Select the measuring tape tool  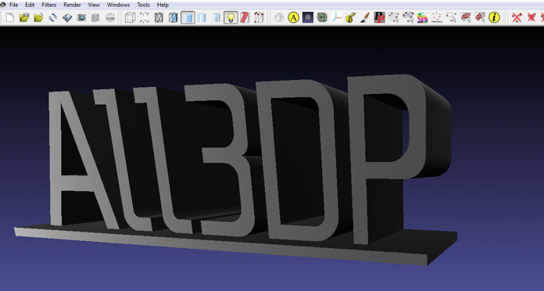[x=351, y=18]
